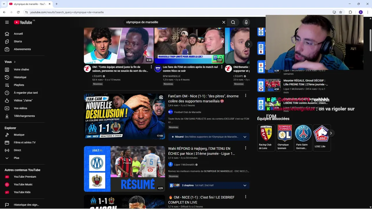Play the 4:50 Lille FREINE l'OM thumbnail
This screenshot has height=209, width=372.
coord(269,85)
